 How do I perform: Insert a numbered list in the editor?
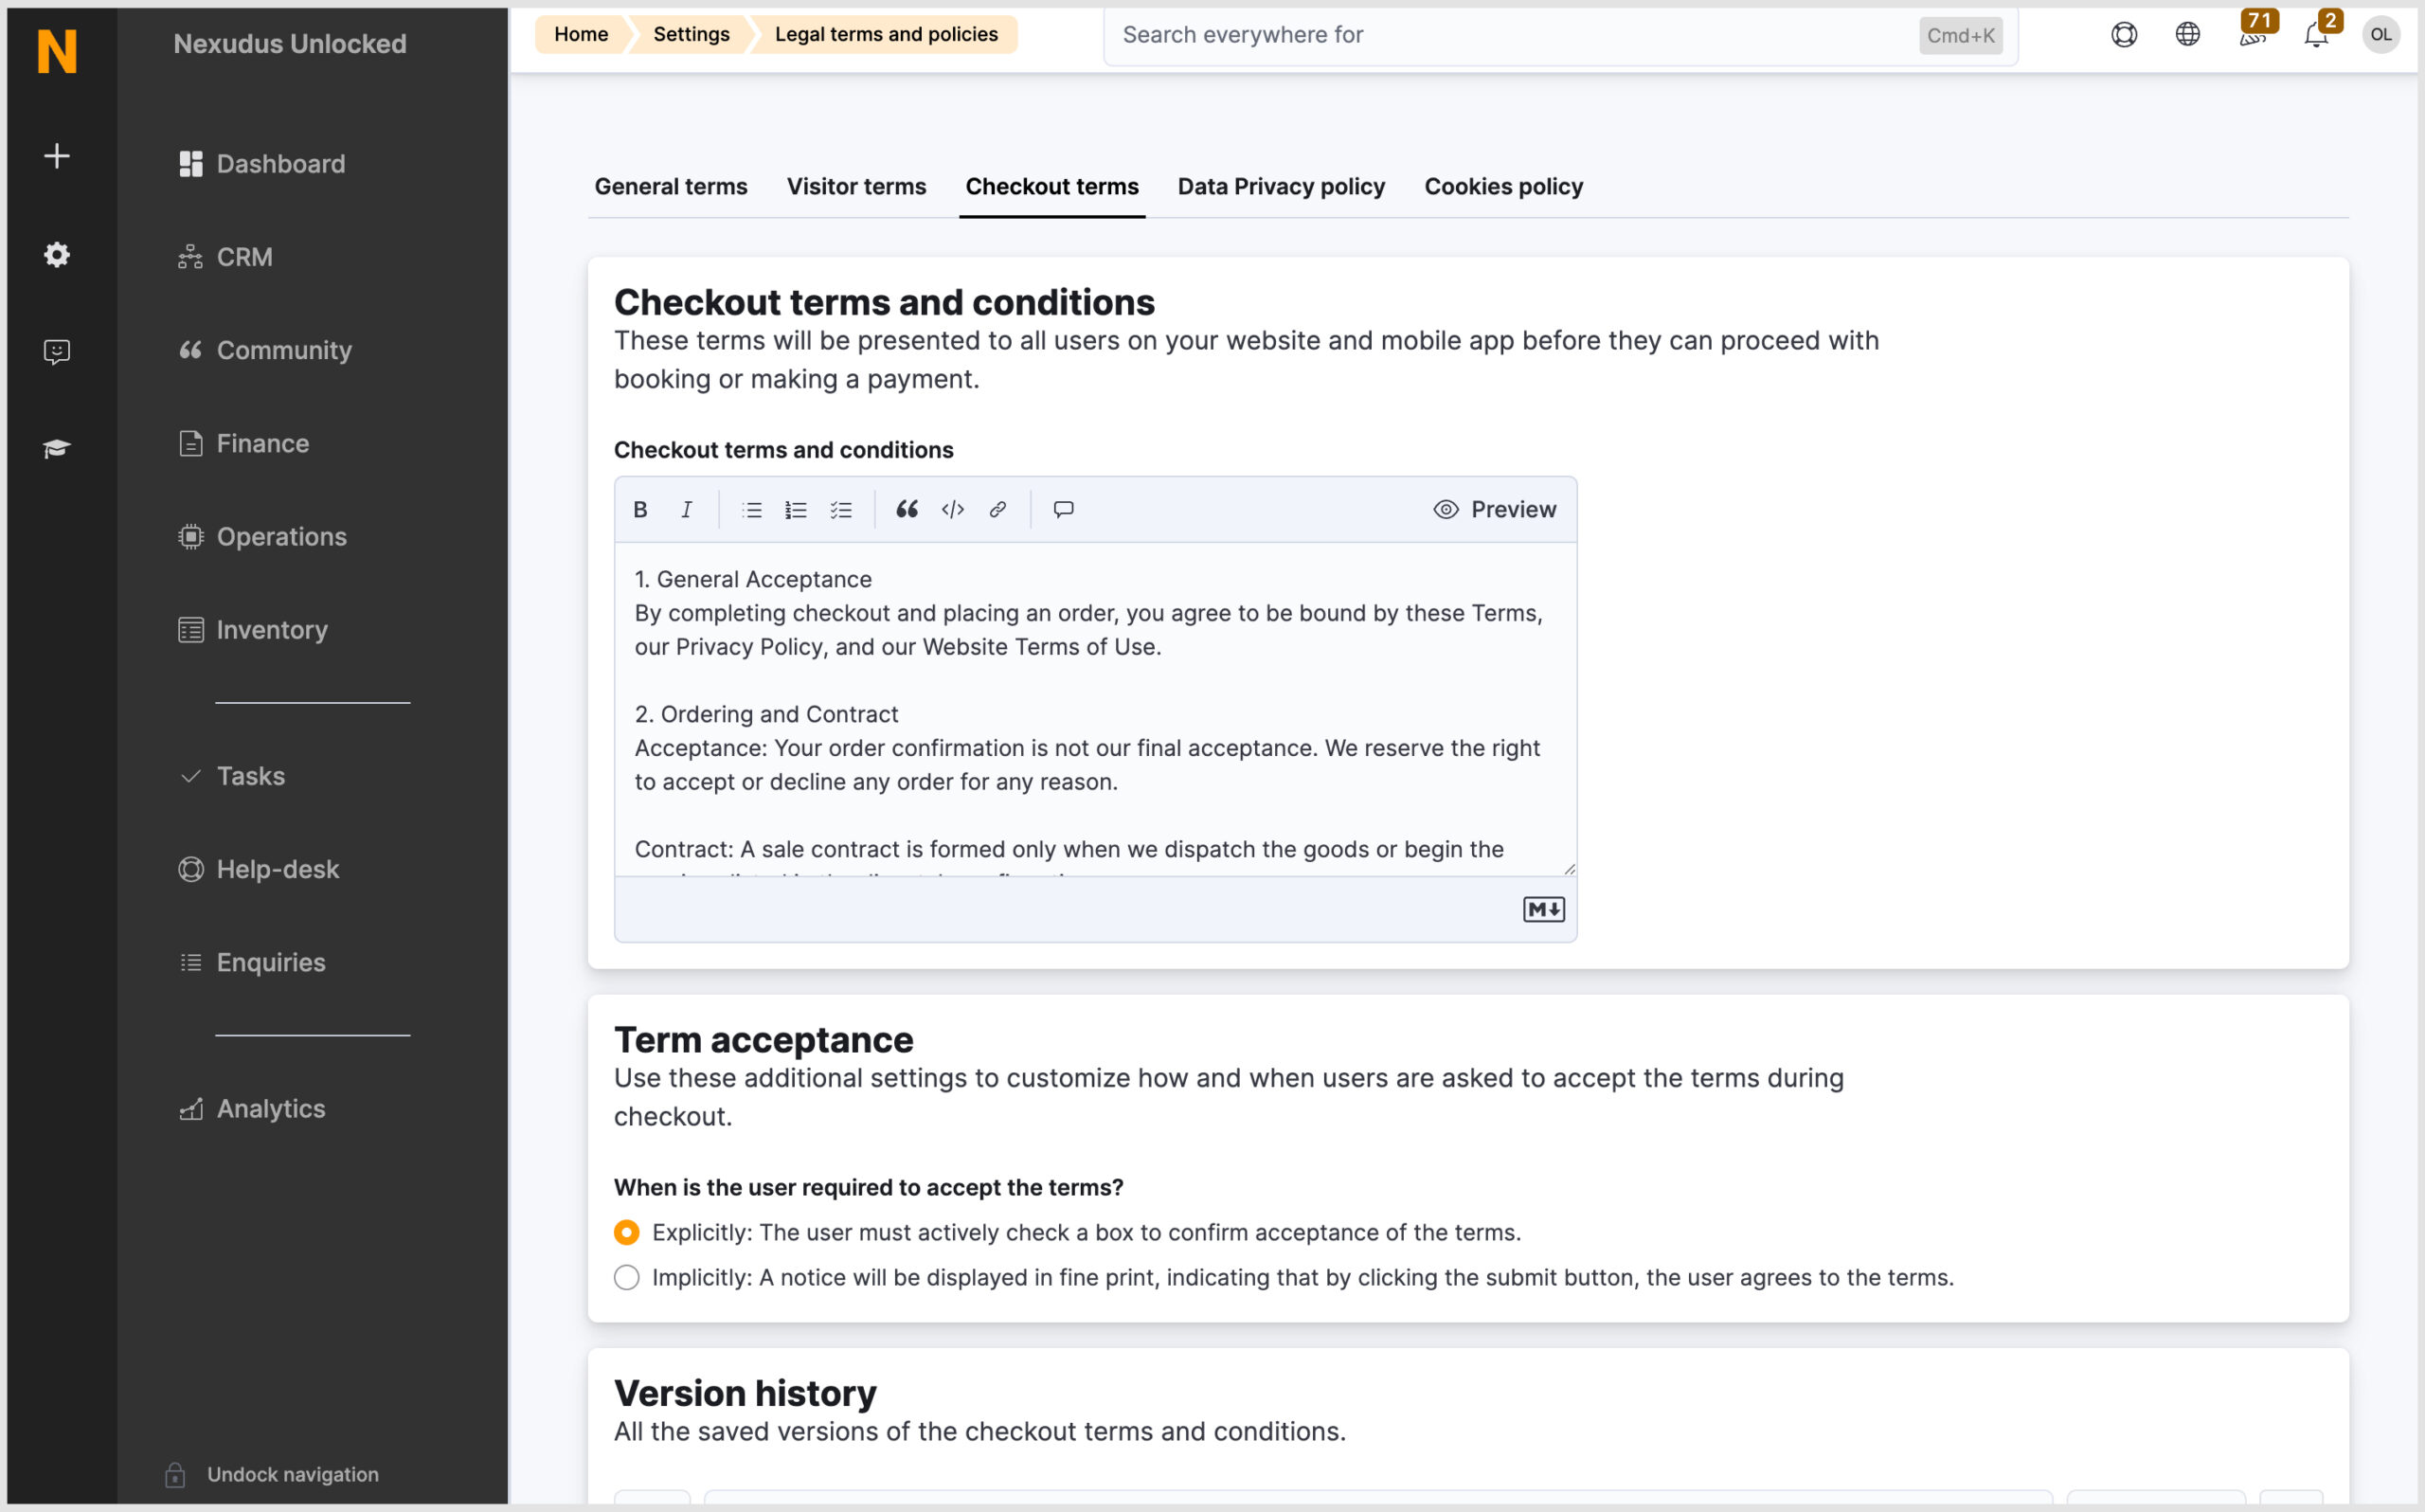pyautogui.click(x=797, y=509)
